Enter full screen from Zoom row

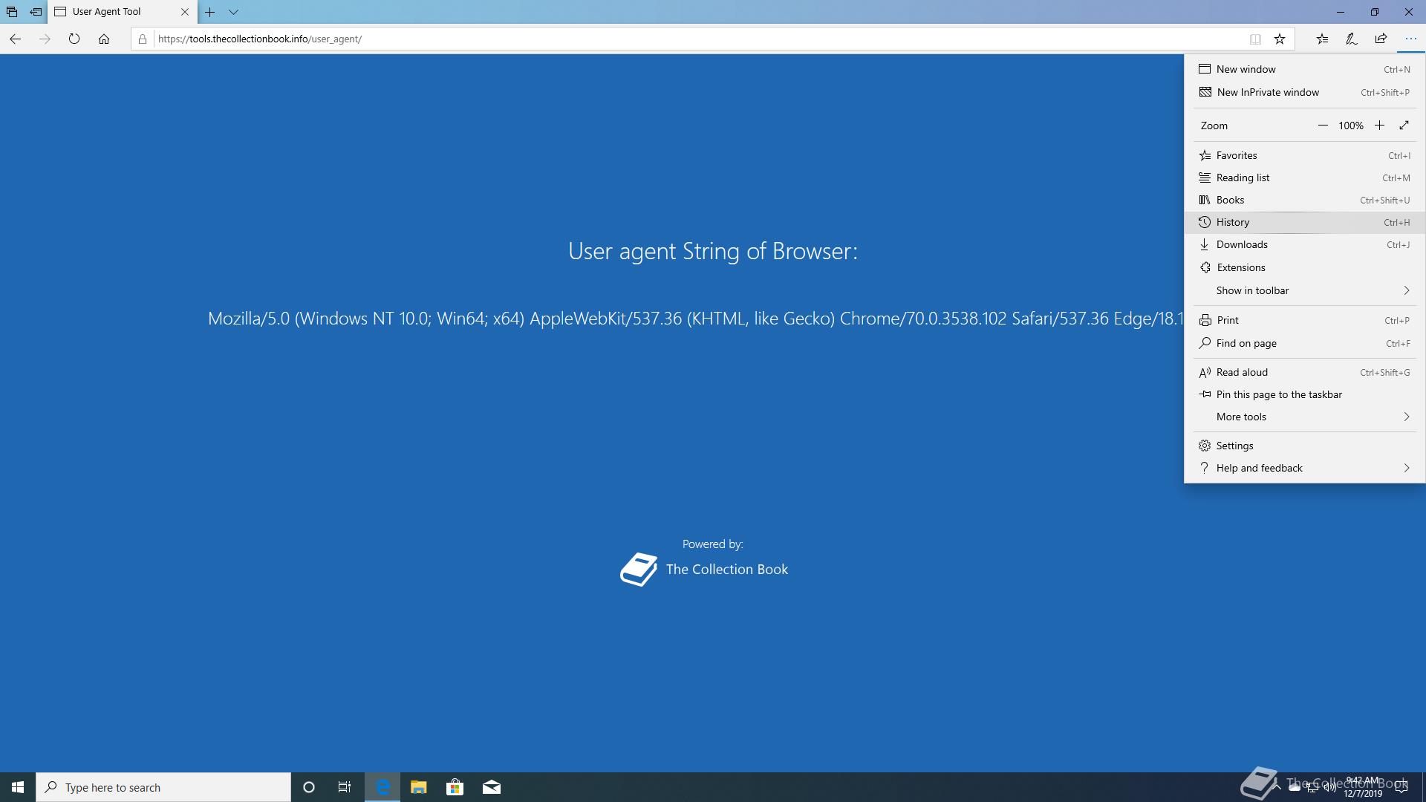pos(1404,125)
